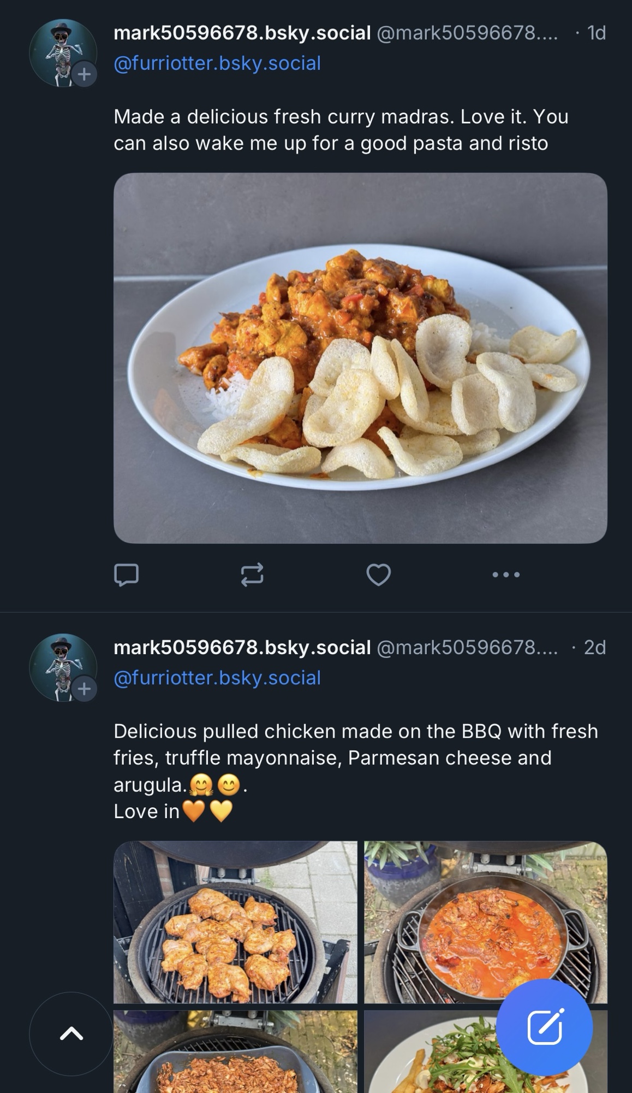Viewport: 632px width, 1093px height.
Task: Open skeleton avatar on the curry post
Action: coord(59,50)
